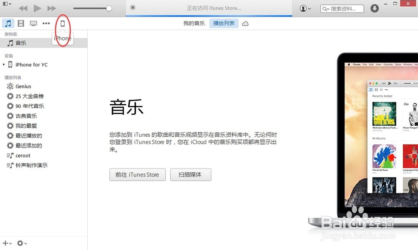Open the more media types ellipsis
The height and width of the screenshot is (250, 418).
click(x=46, y=23)
